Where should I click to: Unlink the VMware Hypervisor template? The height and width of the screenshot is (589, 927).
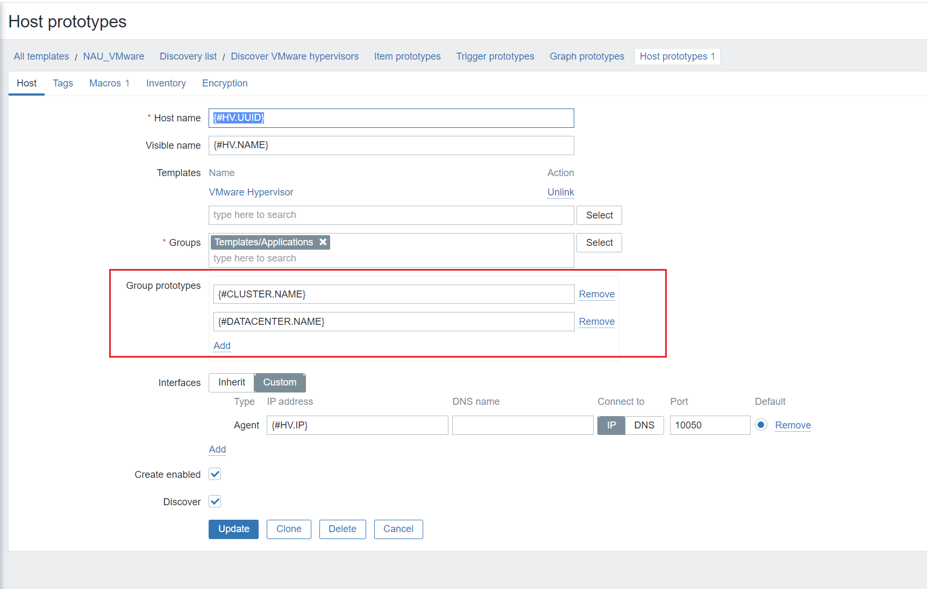(x=560, y=192)
